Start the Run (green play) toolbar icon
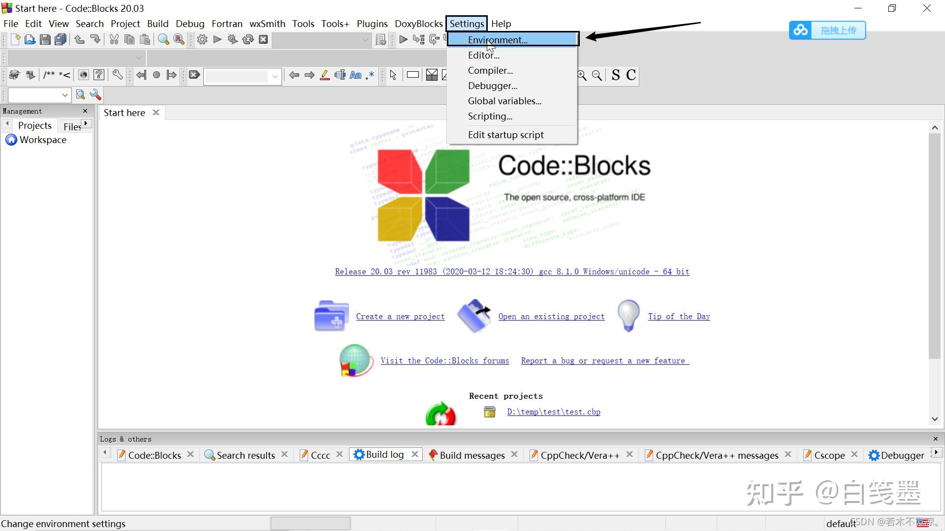 point(217,39)
